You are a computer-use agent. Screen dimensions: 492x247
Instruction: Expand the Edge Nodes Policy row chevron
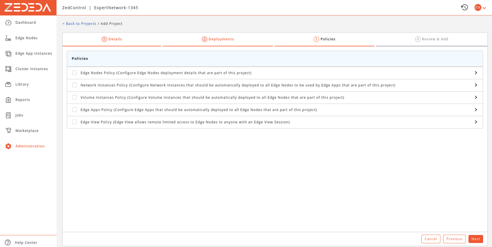[x=476, y=73]
